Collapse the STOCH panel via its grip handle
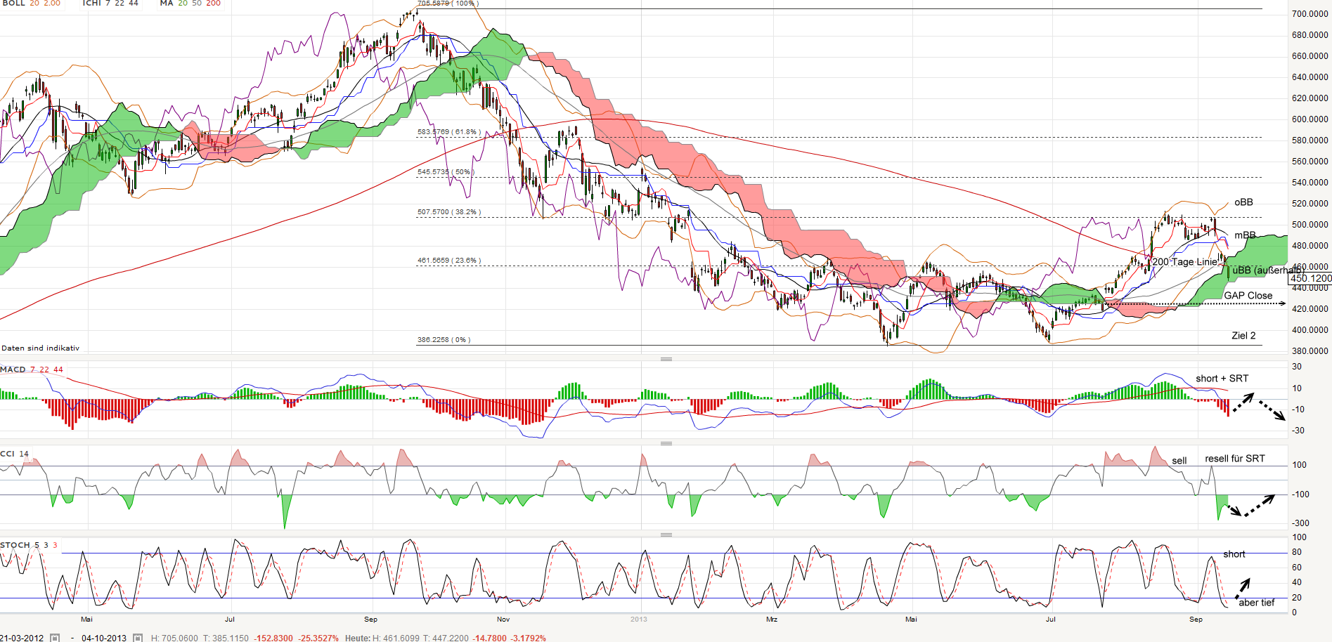The height and width of the screenshot is (642, 1332). point(666,533)
